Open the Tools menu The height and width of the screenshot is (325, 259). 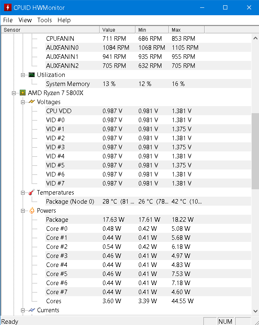pyautogui.click(x=44, y=20)
